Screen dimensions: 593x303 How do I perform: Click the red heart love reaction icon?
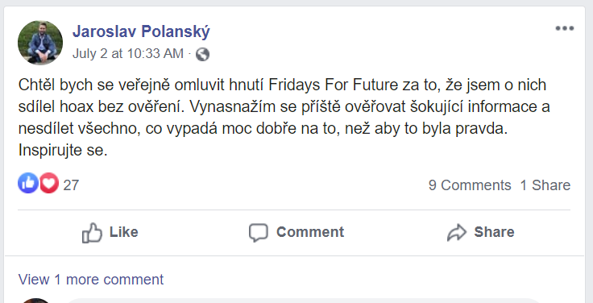(x=49, y=184)
